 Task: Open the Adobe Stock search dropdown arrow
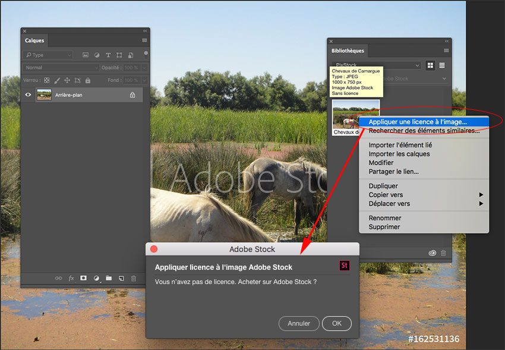coord(444,78)
